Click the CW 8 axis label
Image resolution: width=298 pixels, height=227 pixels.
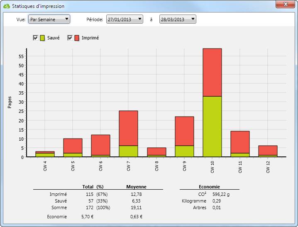[156, 166]
